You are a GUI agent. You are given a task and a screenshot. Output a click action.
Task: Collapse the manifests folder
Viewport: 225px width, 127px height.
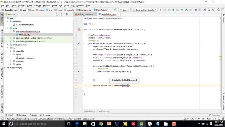click(x=8, y=22)
